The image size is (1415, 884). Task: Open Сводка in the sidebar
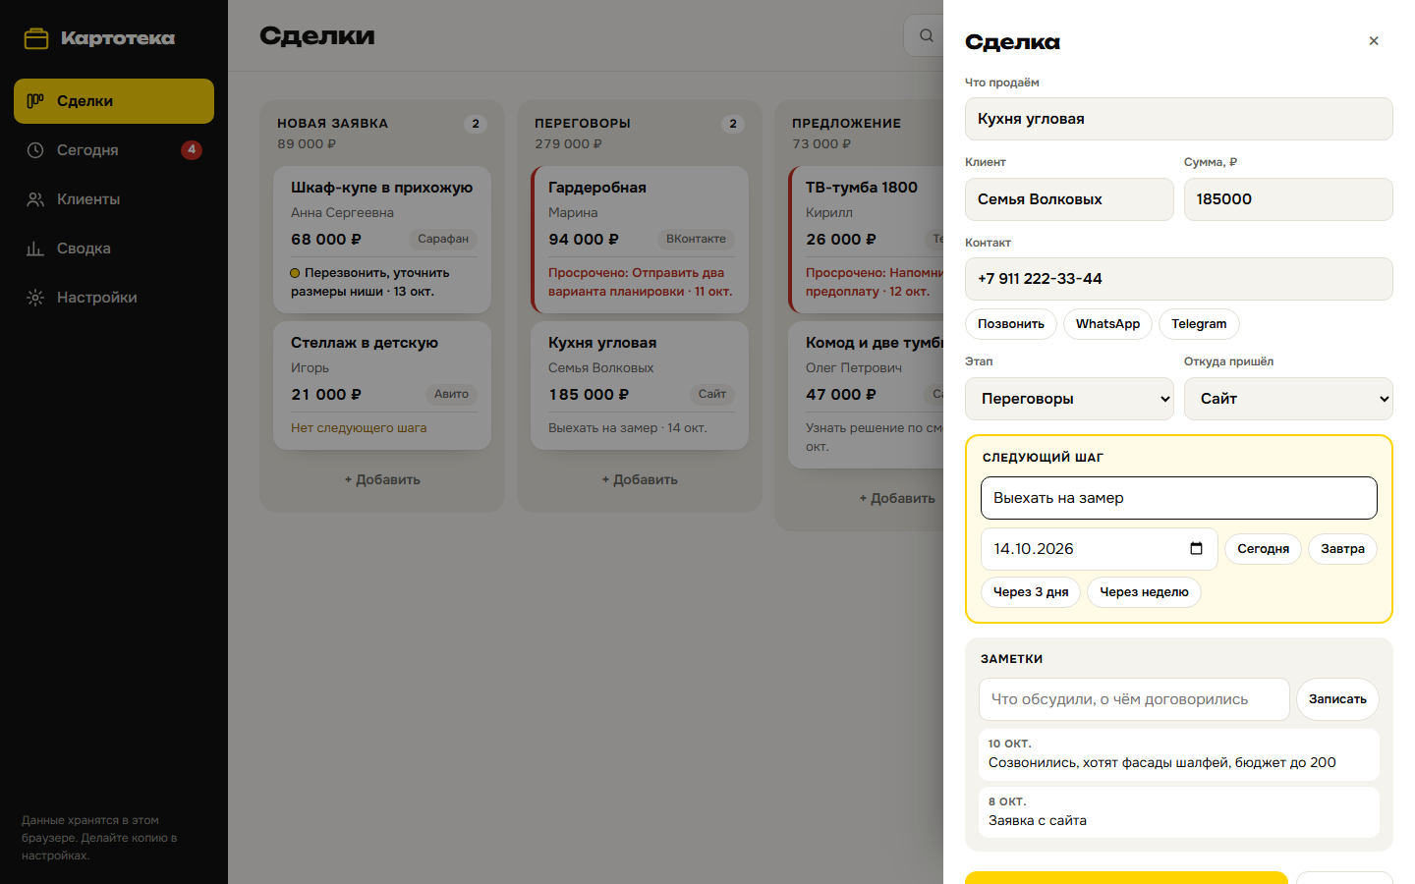[114, 249]
